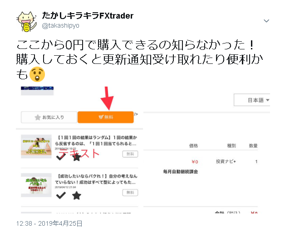Click the surprised face emoji in tweet
Image resolution: width=285 pixels, height=232 pixels.
click(37, 74)
